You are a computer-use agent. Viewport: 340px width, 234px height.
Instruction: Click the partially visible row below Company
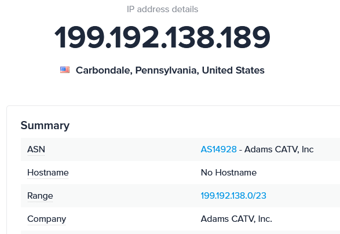pyautogui.click(x=180, y=232)
